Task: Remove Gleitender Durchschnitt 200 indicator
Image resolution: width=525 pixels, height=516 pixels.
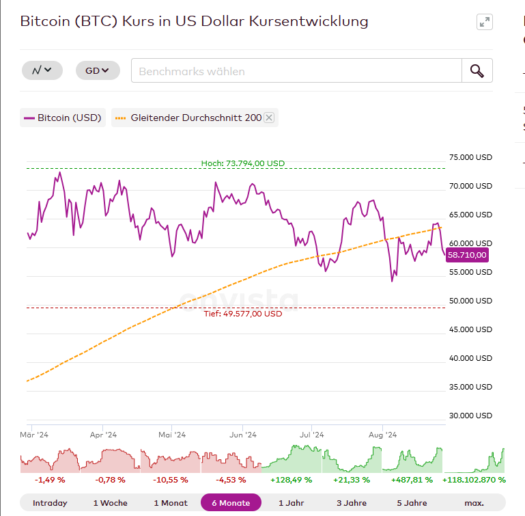Action: click(269, 118)
